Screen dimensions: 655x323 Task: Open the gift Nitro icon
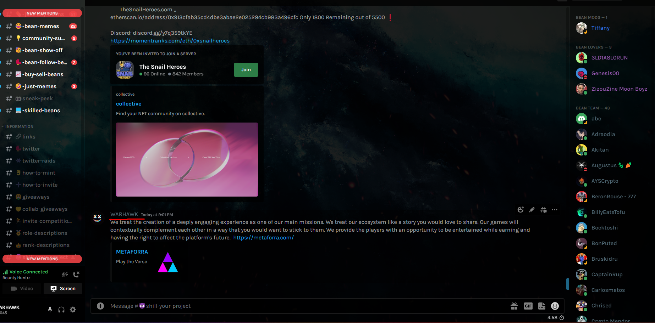tap(514, 306)
